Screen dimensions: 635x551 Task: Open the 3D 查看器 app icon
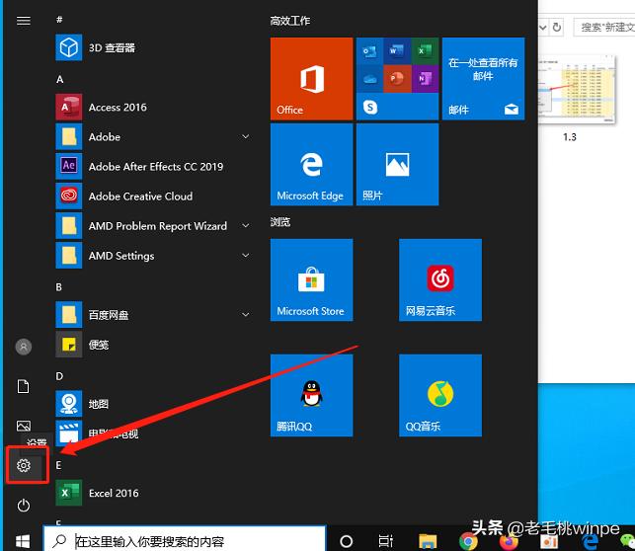click(x=69, y=47)
